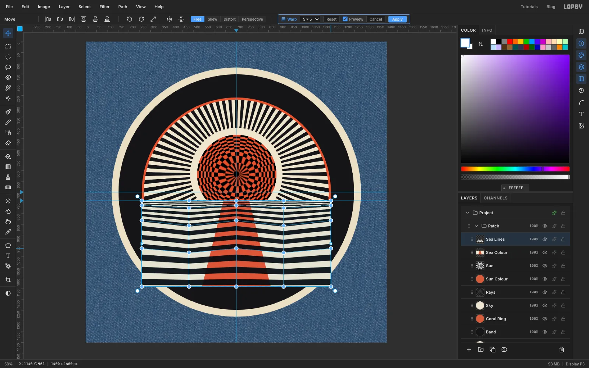Hide the Coral Ring layer
This screenshot has width=589, height=368.
[545, 319]
